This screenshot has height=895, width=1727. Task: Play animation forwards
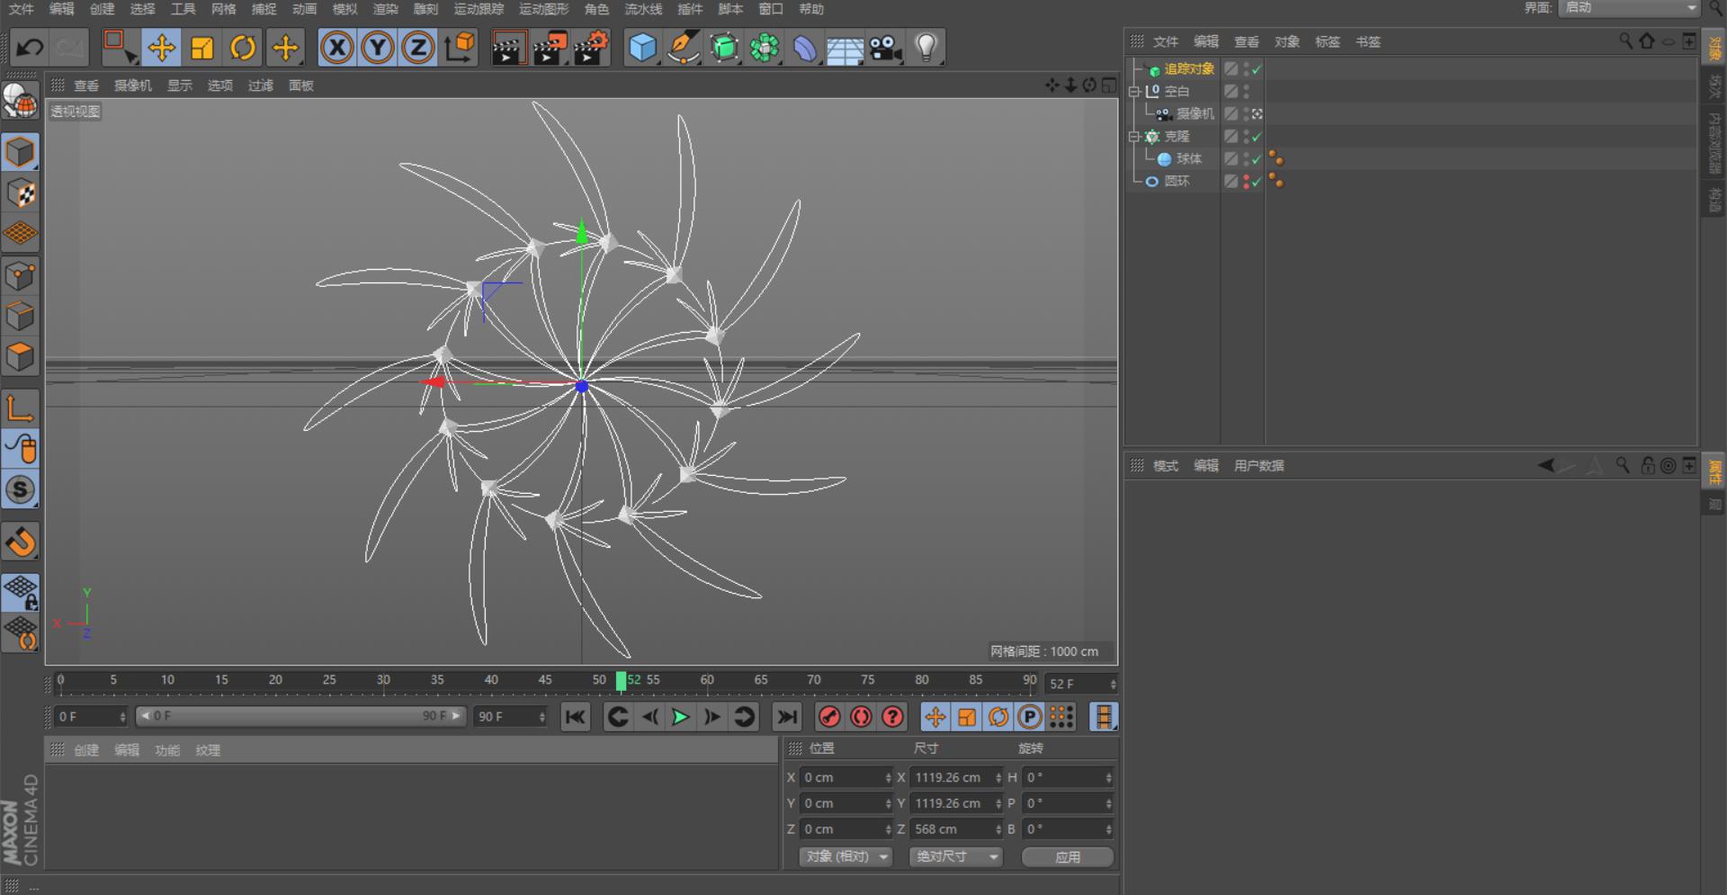coord(681,717)
